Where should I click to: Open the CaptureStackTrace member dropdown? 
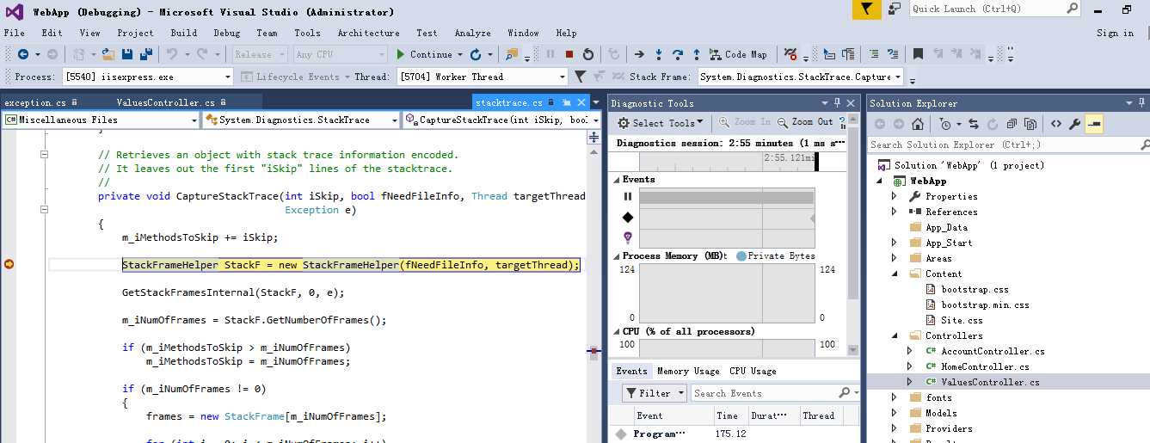coord(594,120)
